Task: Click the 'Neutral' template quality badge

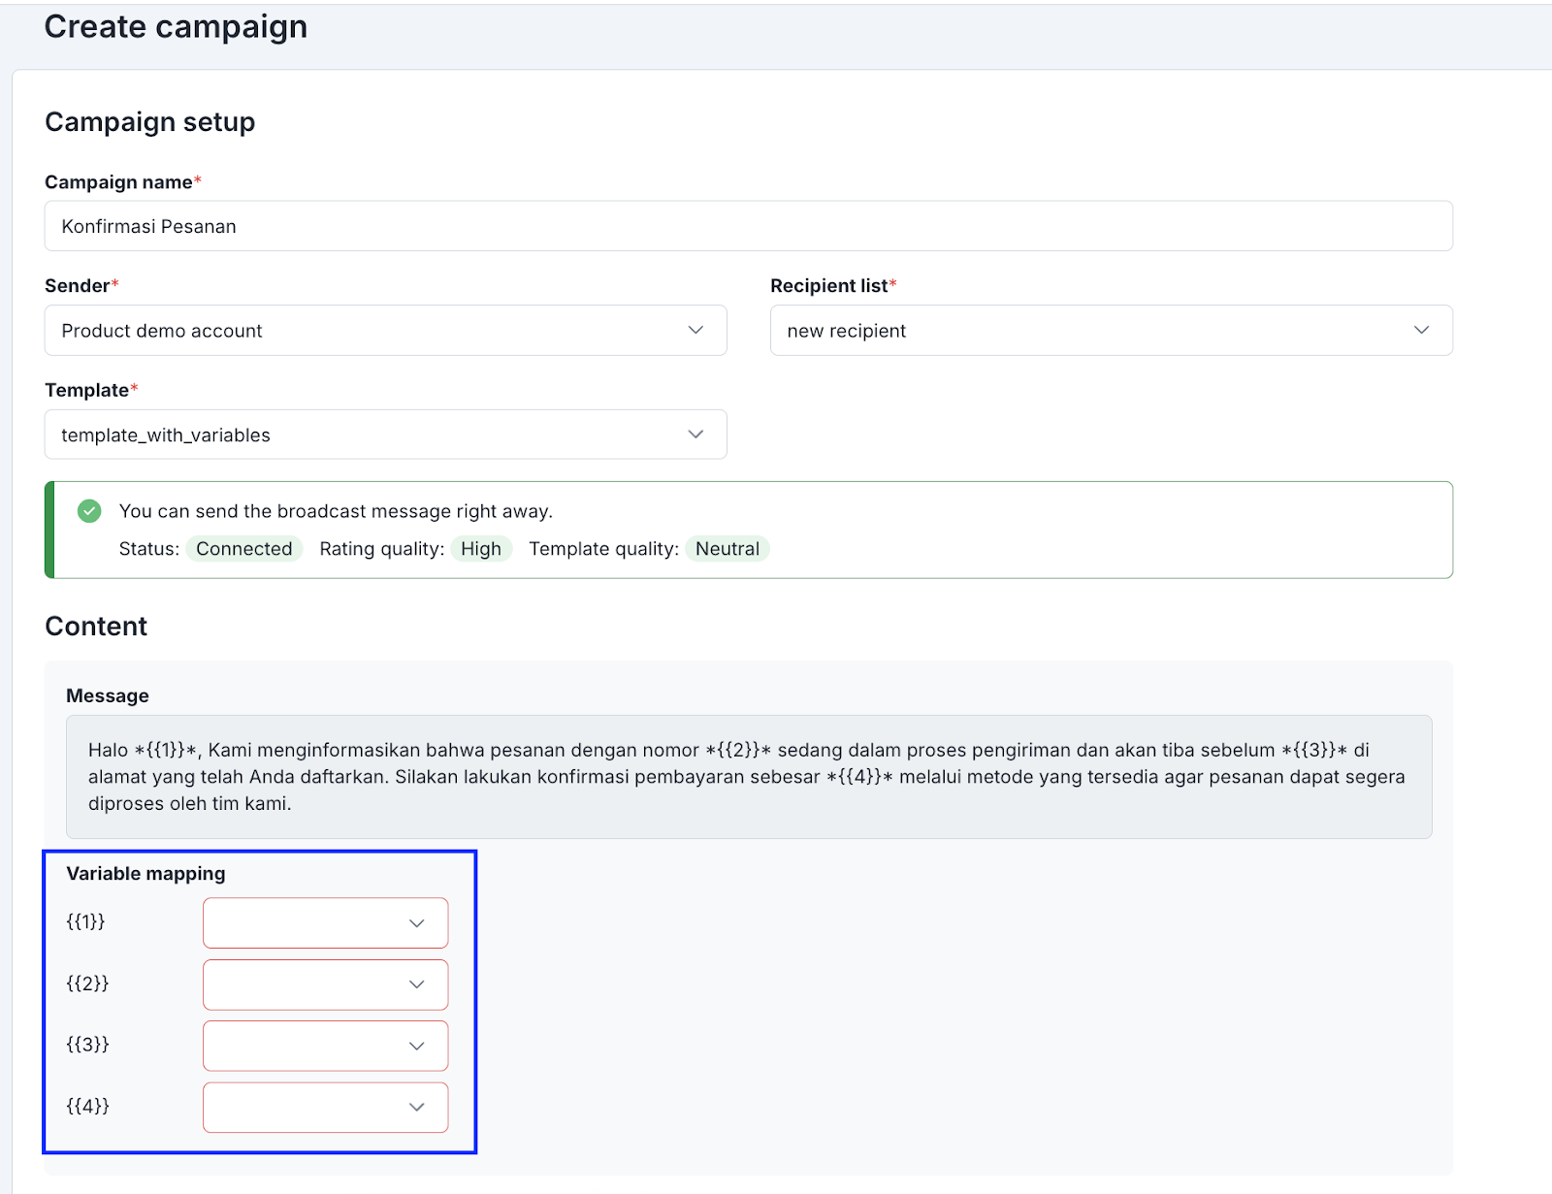Action: 727,549
